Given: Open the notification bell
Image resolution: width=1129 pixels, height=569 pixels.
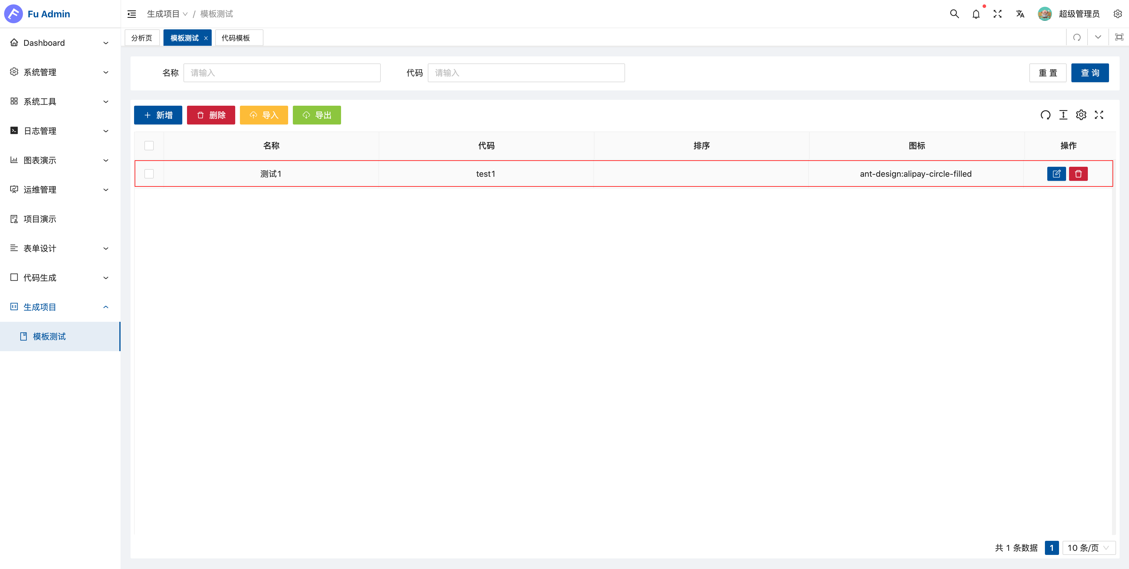Looking at the screenshot, I should 976,14.
